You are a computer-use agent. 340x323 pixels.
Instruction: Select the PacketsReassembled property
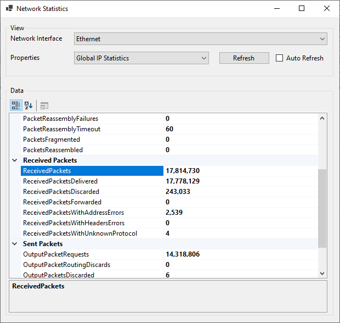pyautogui.click(x=169, y=150)
